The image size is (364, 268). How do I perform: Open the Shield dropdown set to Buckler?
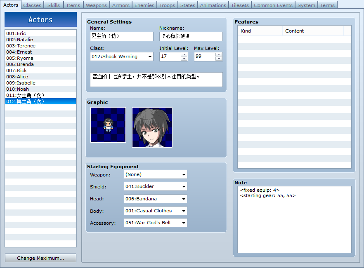click(x=156, y=186)
